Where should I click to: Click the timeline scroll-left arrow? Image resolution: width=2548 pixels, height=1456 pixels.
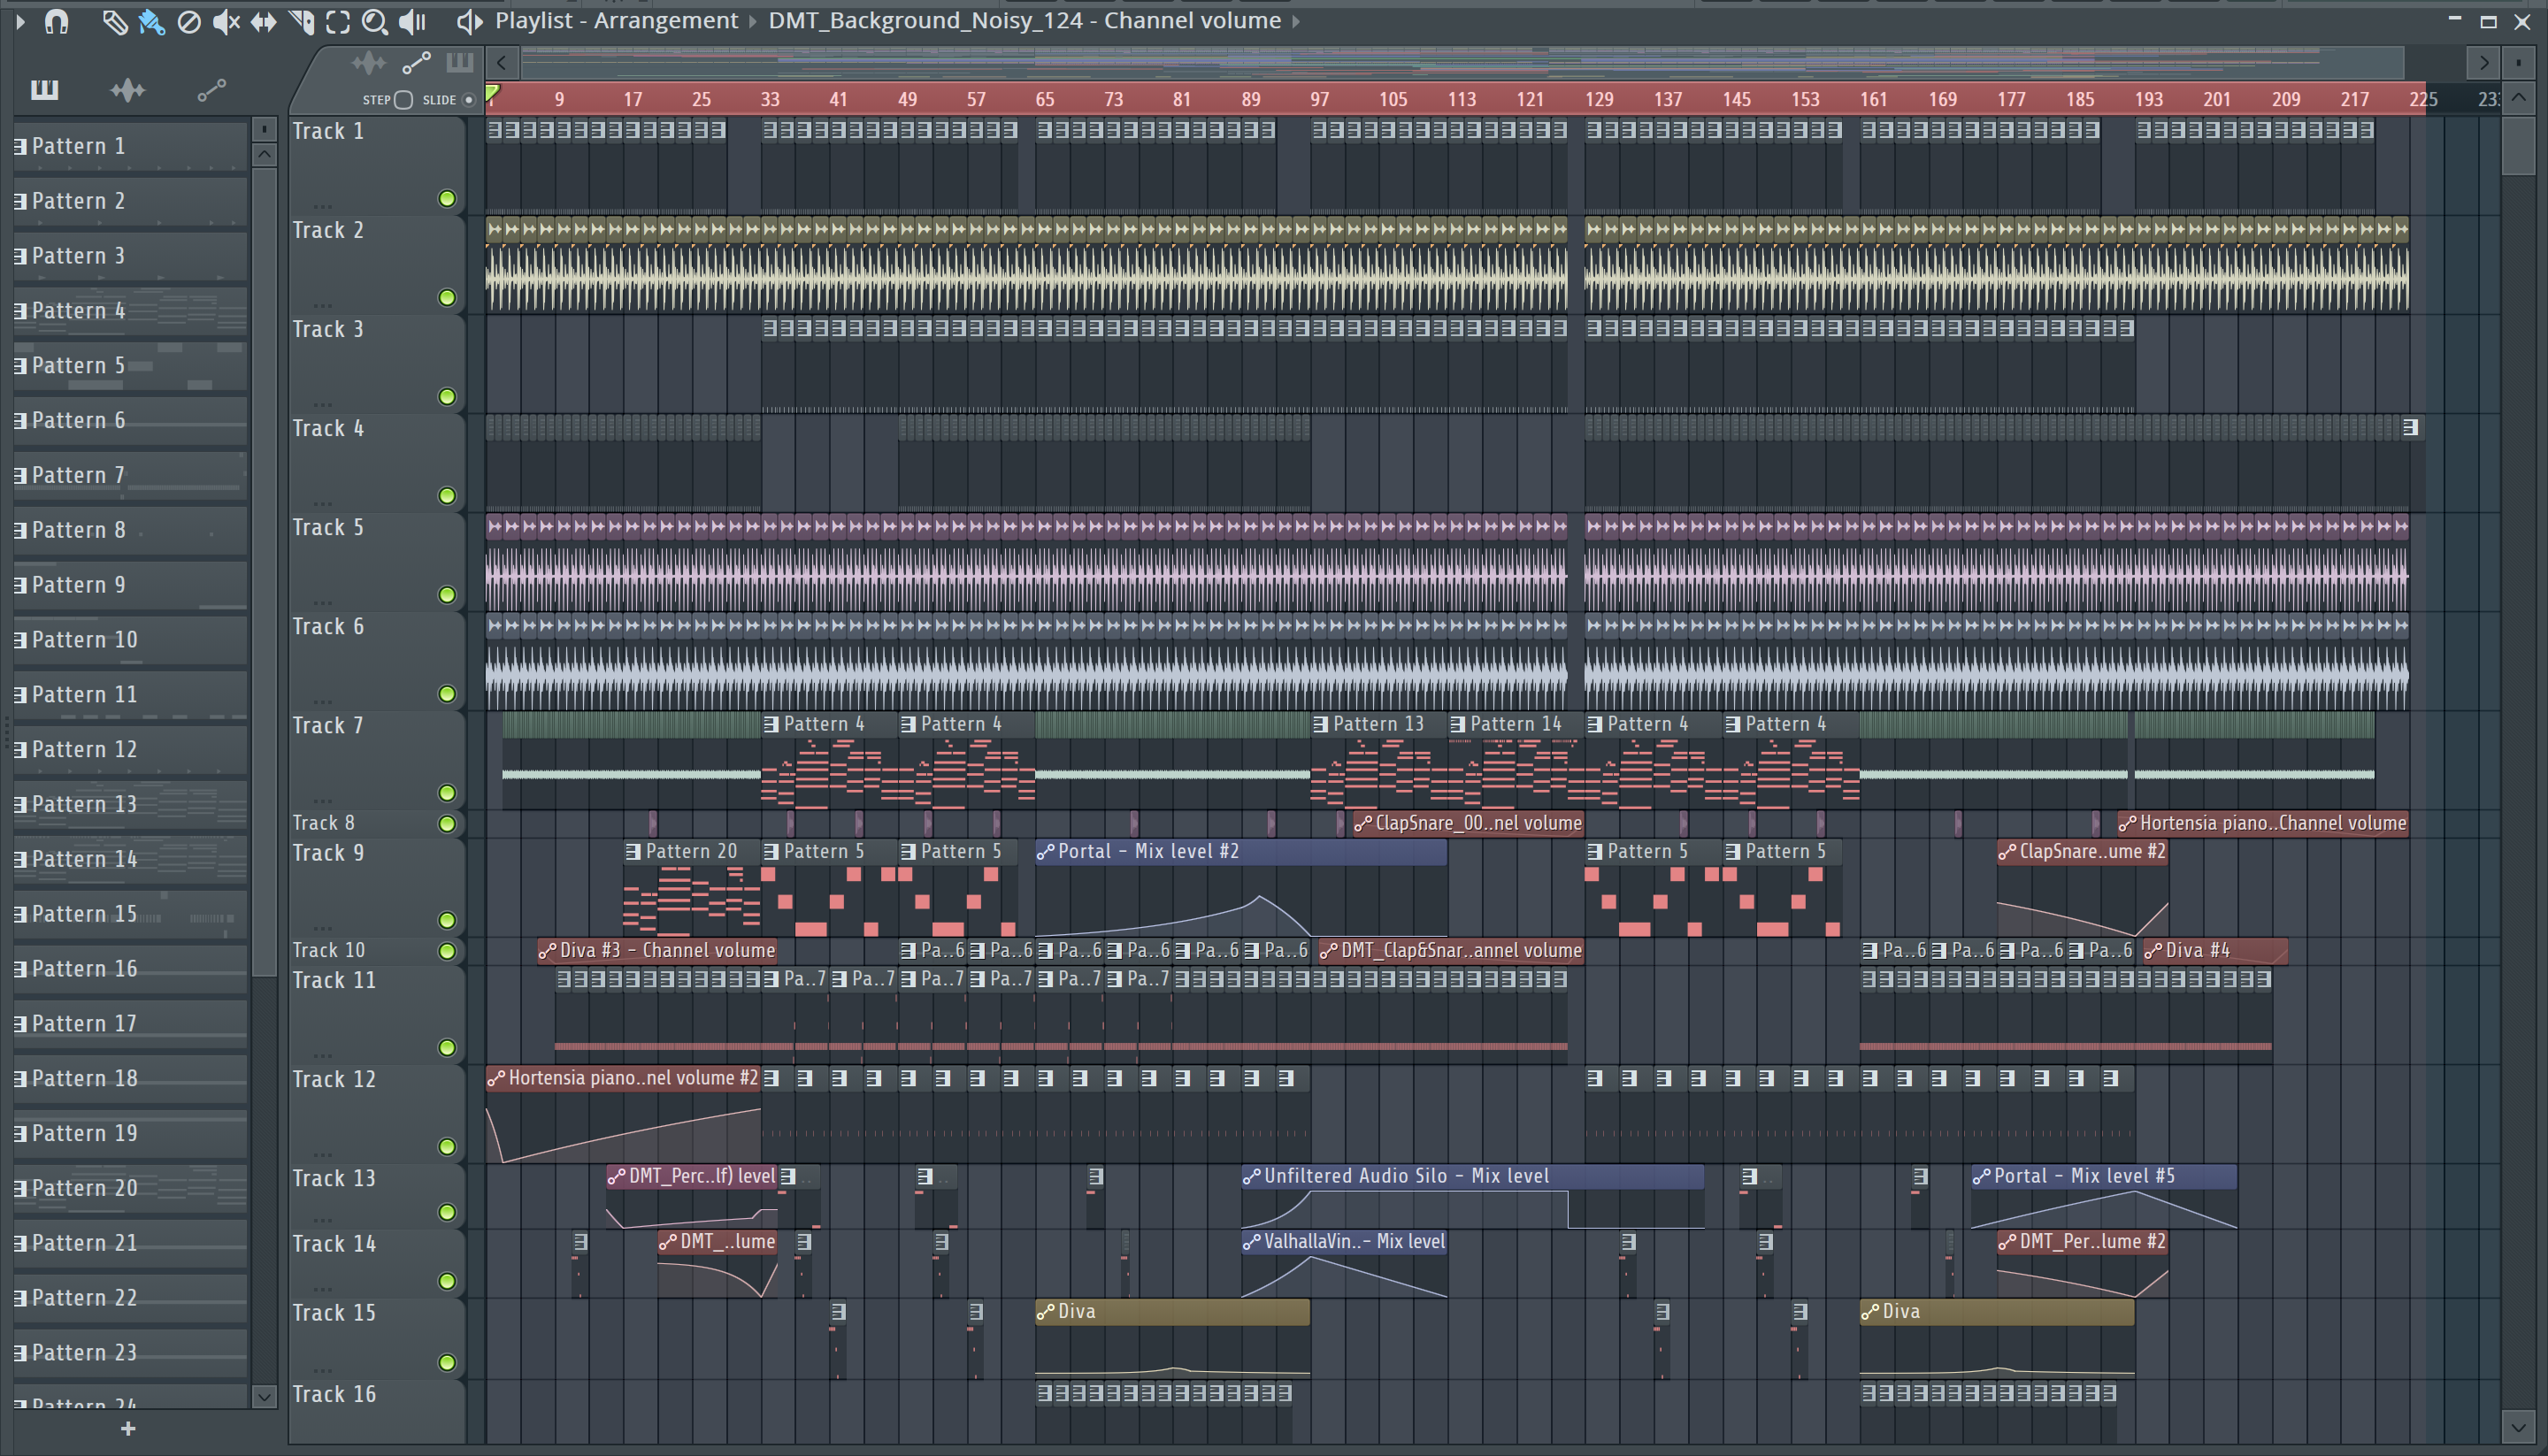point(502,63)
